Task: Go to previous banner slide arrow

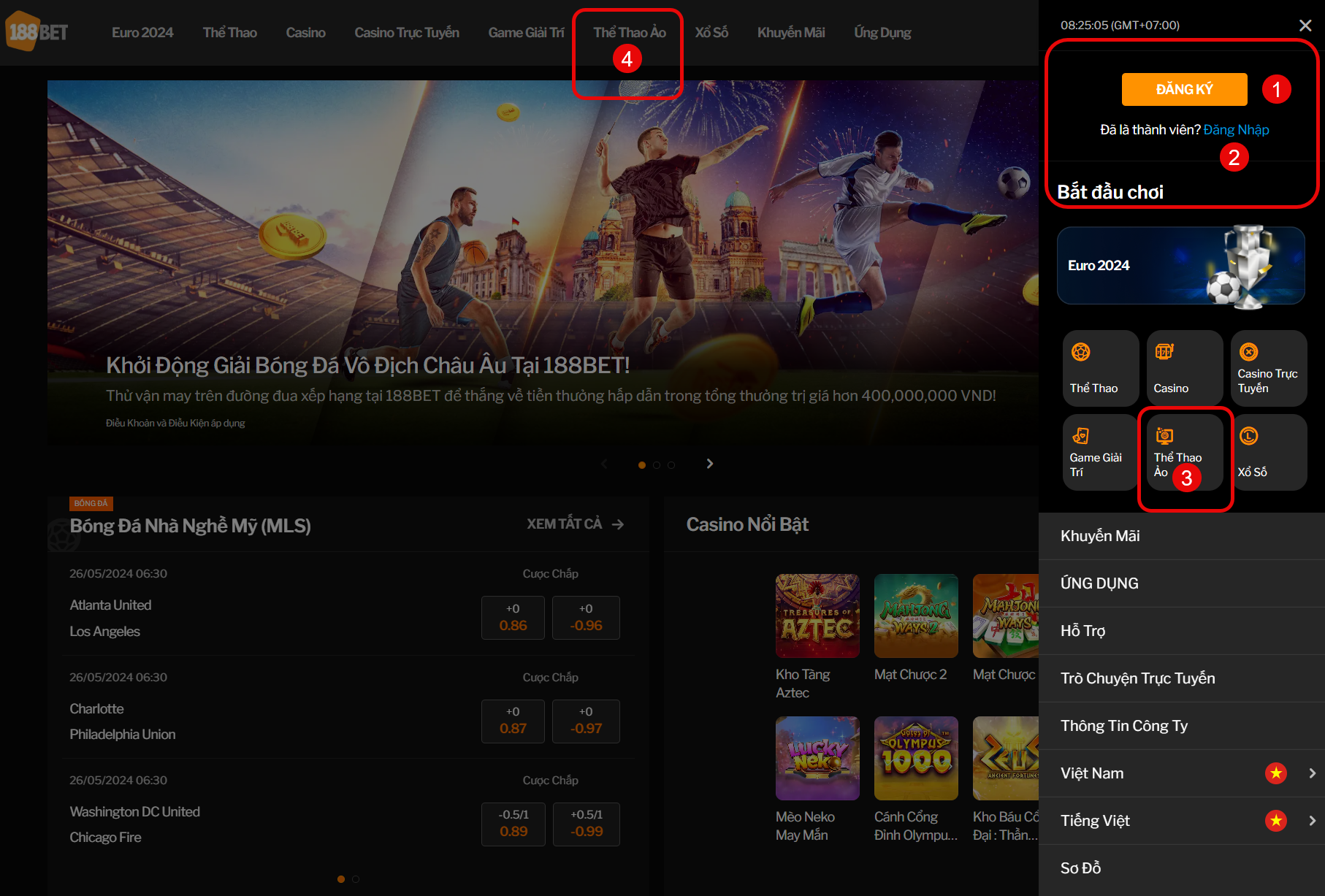Action: pyautogui.click(x=604, y=464)
